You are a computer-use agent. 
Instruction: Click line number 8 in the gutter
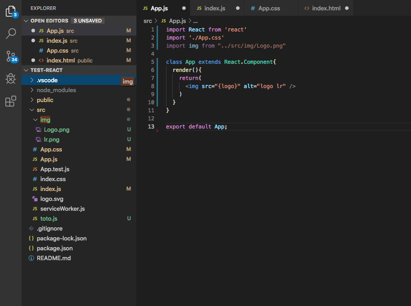pyautogui.click(x=153, y=86)
